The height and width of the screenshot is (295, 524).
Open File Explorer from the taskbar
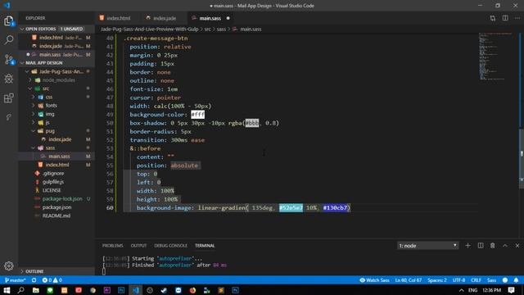point(35,290)
